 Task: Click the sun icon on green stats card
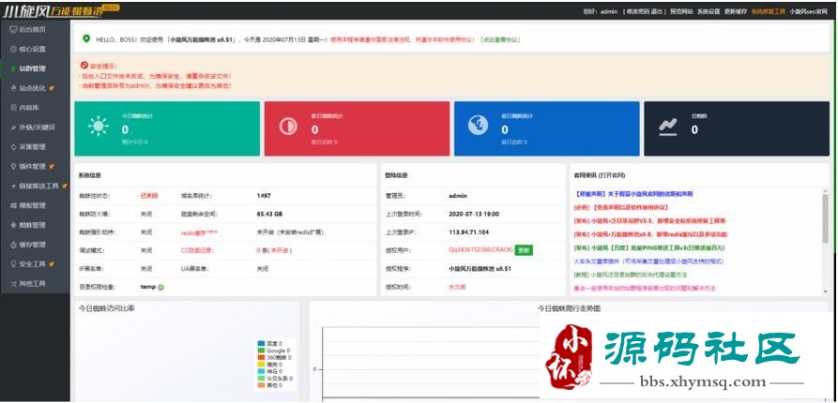pyautogui.click(x=99, y=127)
